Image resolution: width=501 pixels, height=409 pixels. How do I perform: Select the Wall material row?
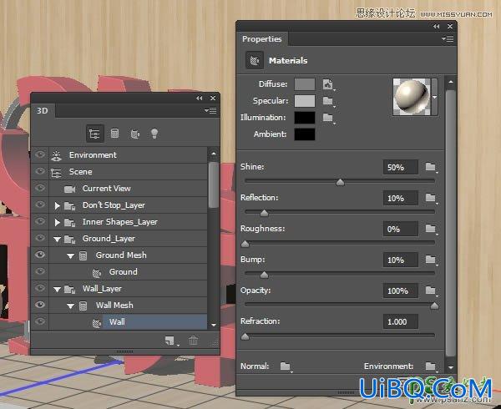(x=128, y=322)
